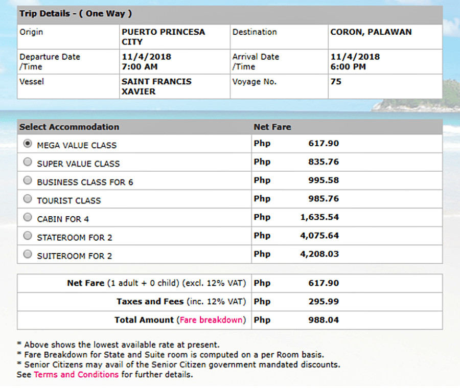Select the Cabin for 4 radio button
This screenshot has width=460, height=388.
click(28, 218)
